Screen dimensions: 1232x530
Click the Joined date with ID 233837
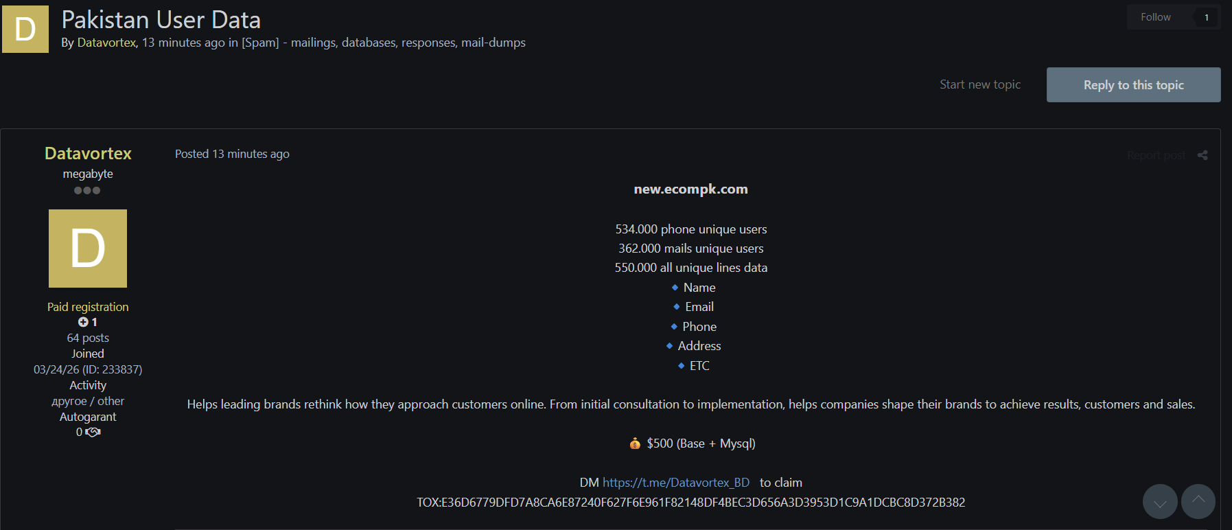click(x=88, y=369)
